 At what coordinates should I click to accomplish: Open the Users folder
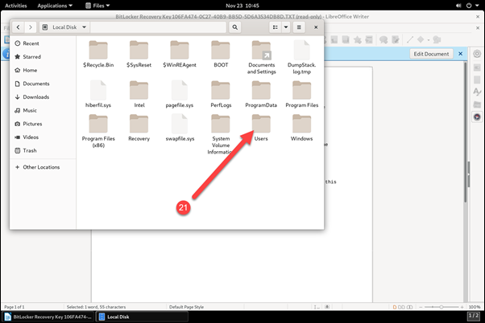click(x=261, y=128)
